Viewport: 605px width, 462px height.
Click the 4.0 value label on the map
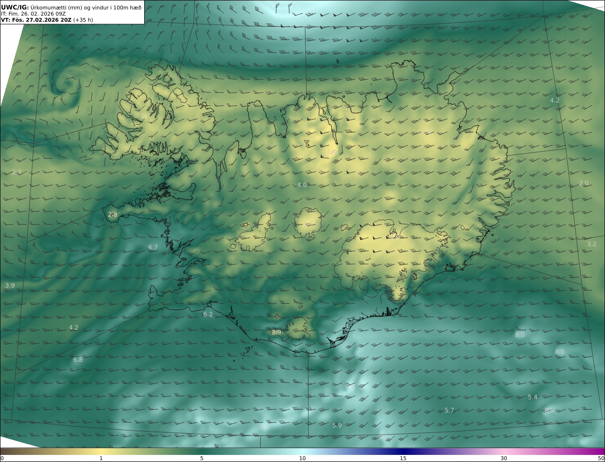[x=302, y=185]
